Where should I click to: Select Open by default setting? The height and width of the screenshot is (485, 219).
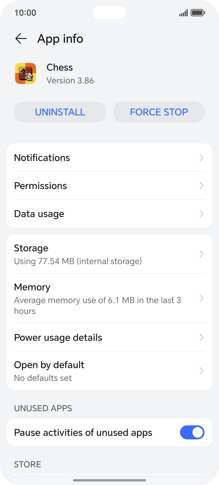[x=49, y=370]
